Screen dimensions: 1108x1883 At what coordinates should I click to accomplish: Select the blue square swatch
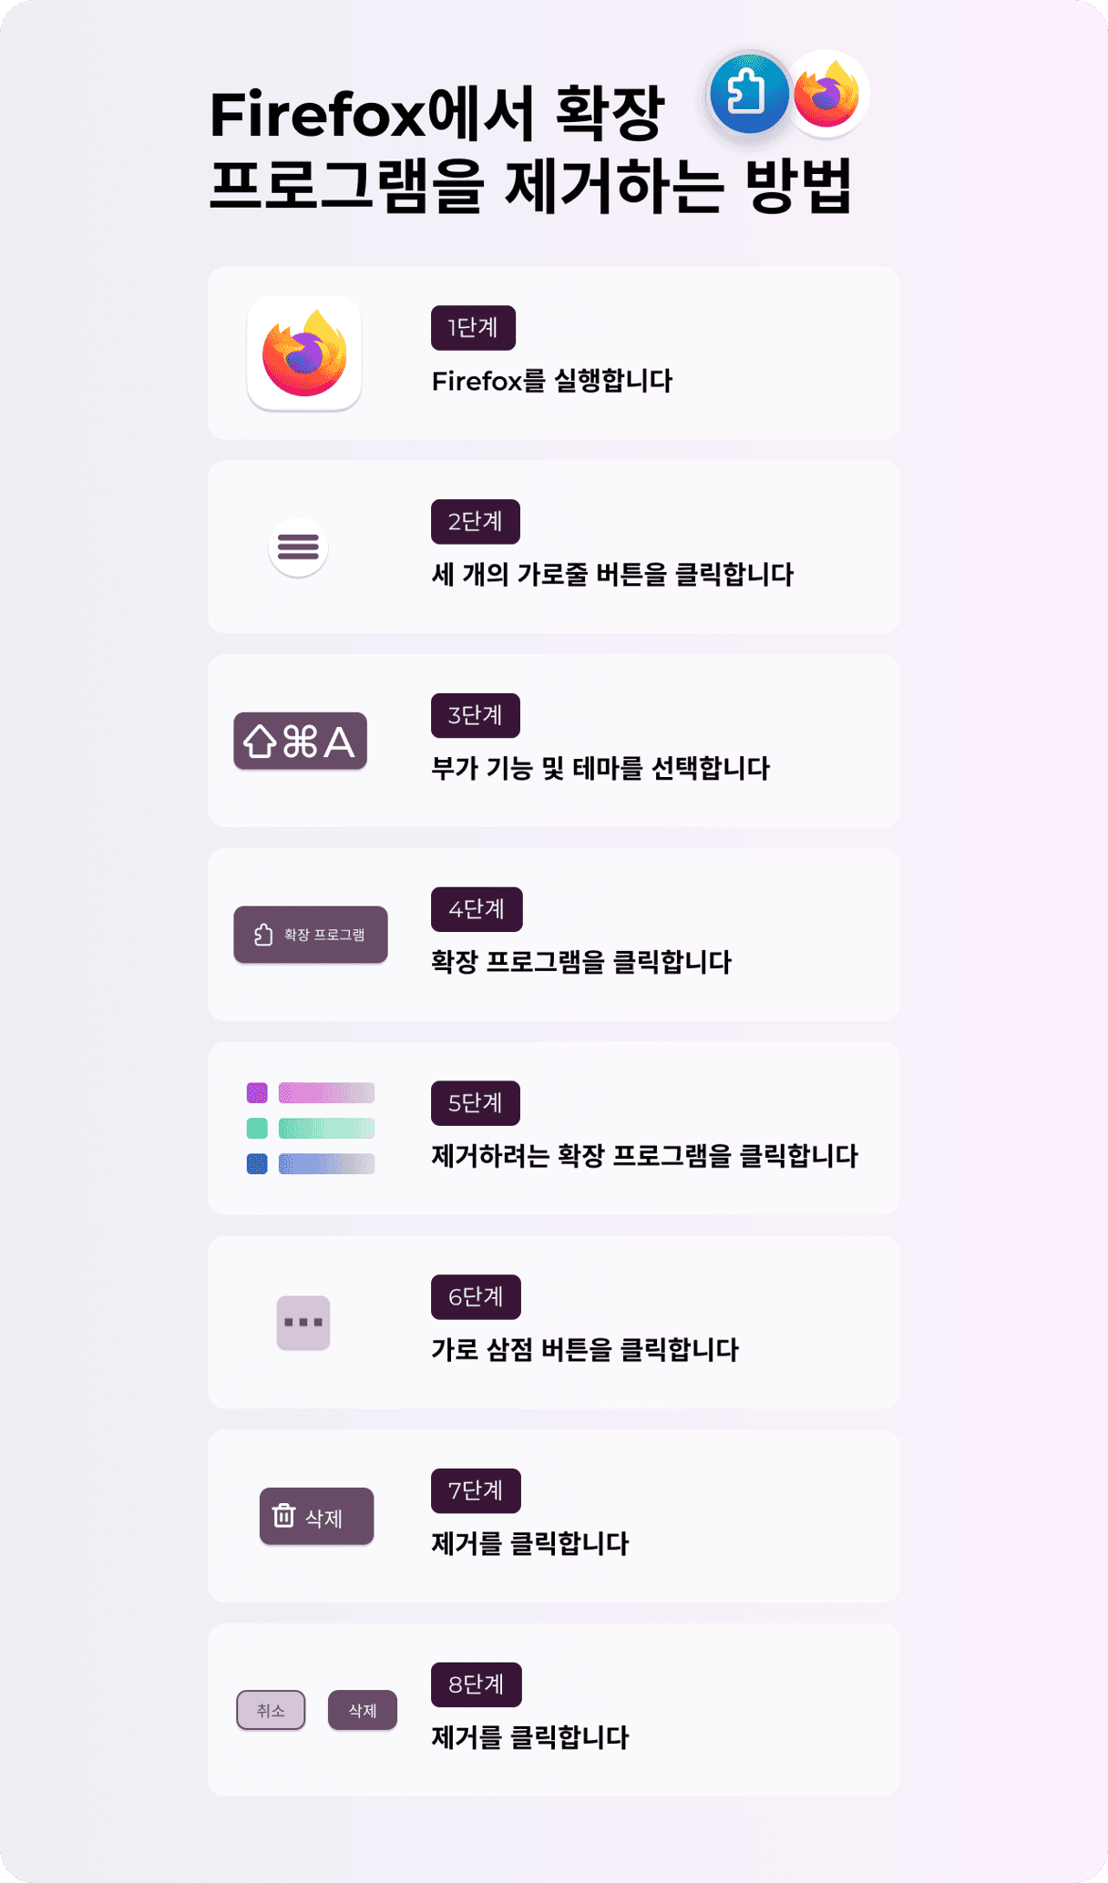point(257,1163)
